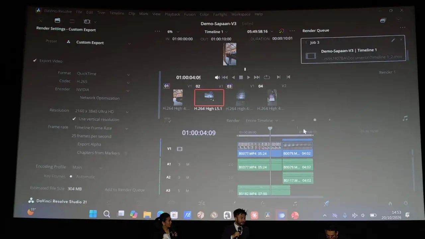The image size is (425, 239).
Task: Click the V1 track filmstrip icon
Action: [180, 149]
